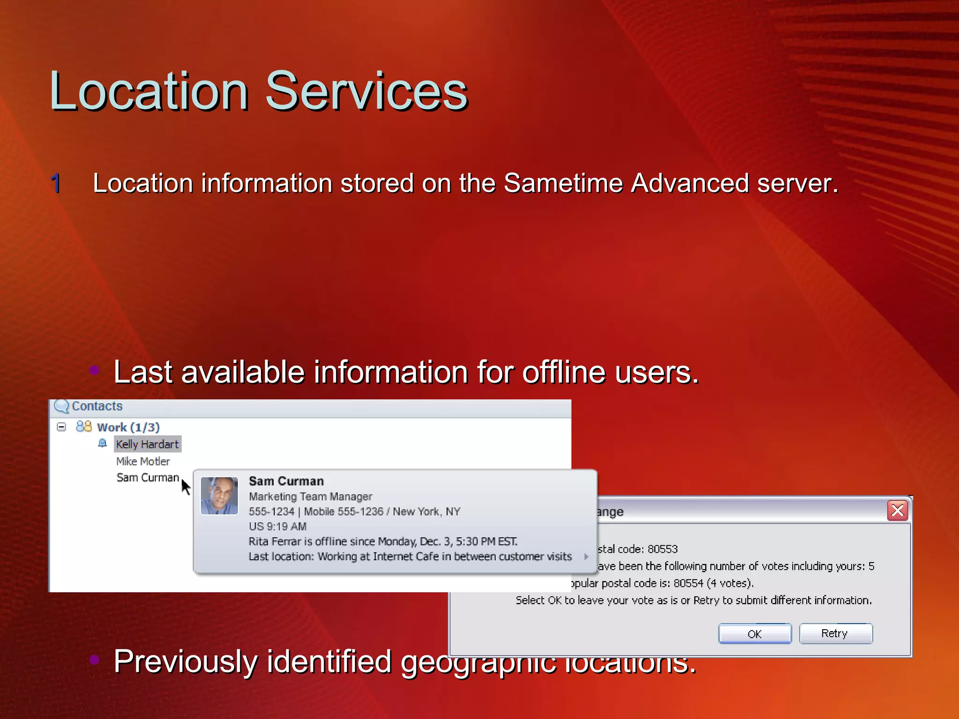The height and width of the screenshot is (719, 959).
Task: Select contact Mike Motler
Action: point(143,462)
